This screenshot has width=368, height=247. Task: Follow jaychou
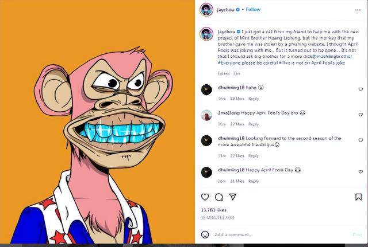[x=253, y=9]
